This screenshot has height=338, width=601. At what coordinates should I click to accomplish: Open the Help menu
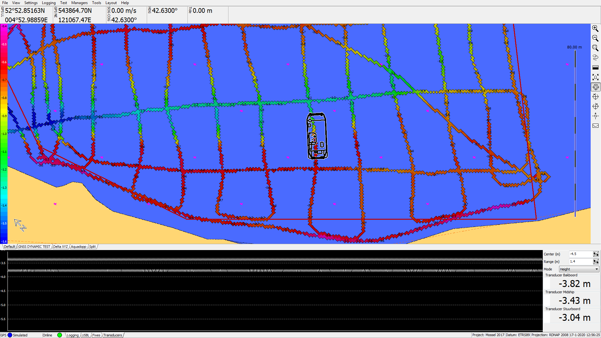tap(125, 3)
